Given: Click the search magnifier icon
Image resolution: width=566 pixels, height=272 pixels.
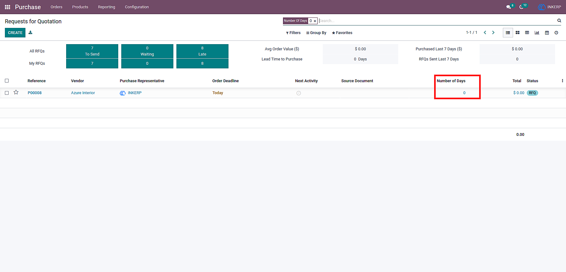Looking at the screenshot, I should click(559, 21).
